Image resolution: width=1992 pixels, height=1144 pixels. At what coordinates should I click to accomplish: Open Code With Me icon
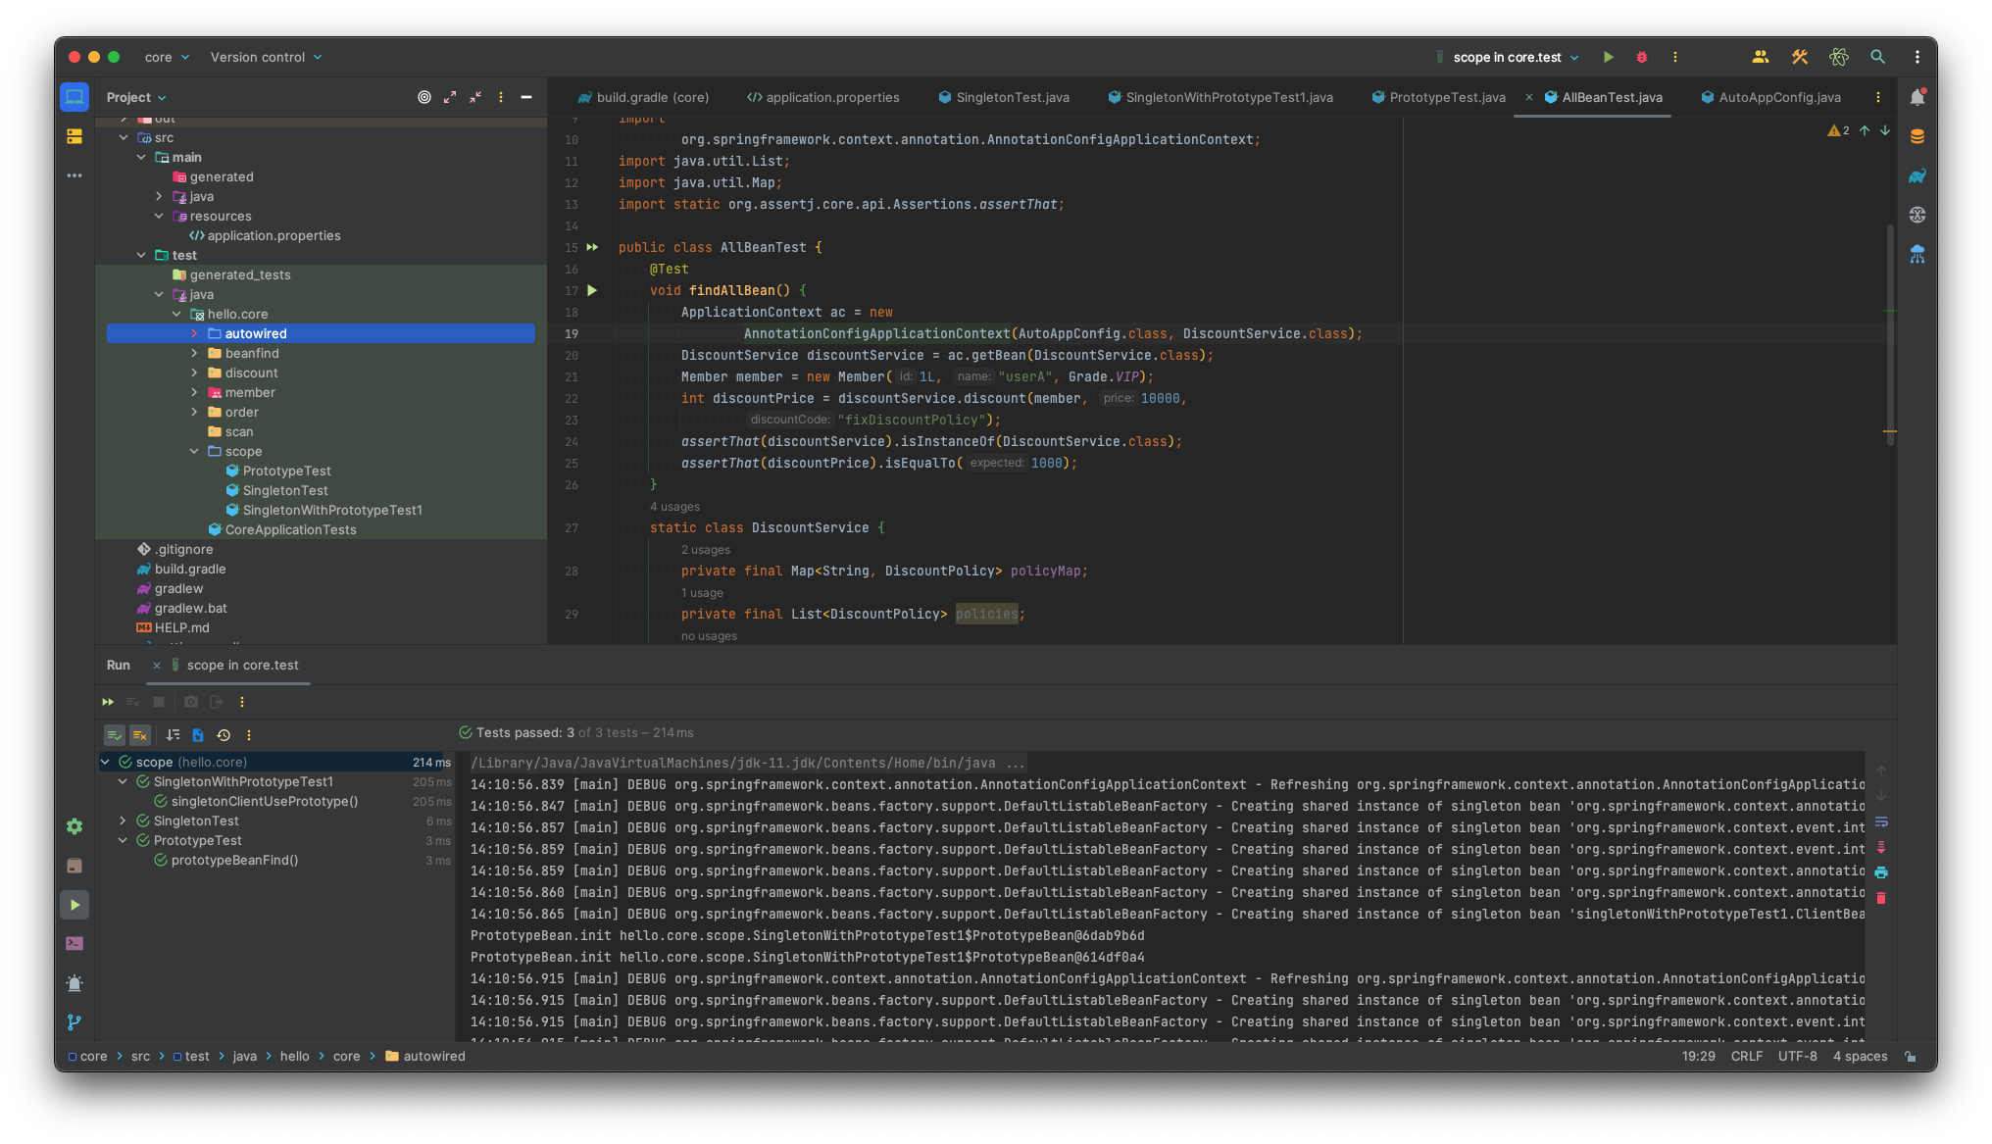tap(1761, 57)
